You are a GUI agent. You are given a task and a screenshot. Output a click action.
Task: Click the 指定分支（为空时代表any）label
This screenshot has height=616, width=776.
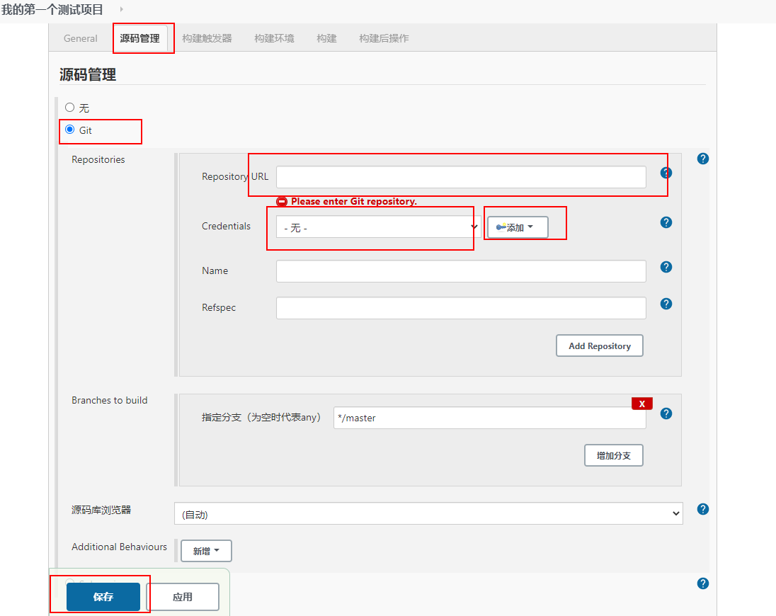pos(261,417)
